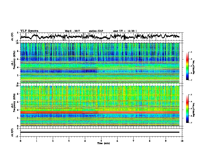
Task: Click the ch.1 'Frequency (kHz)' axis label
Action: (x=14, y=60)
